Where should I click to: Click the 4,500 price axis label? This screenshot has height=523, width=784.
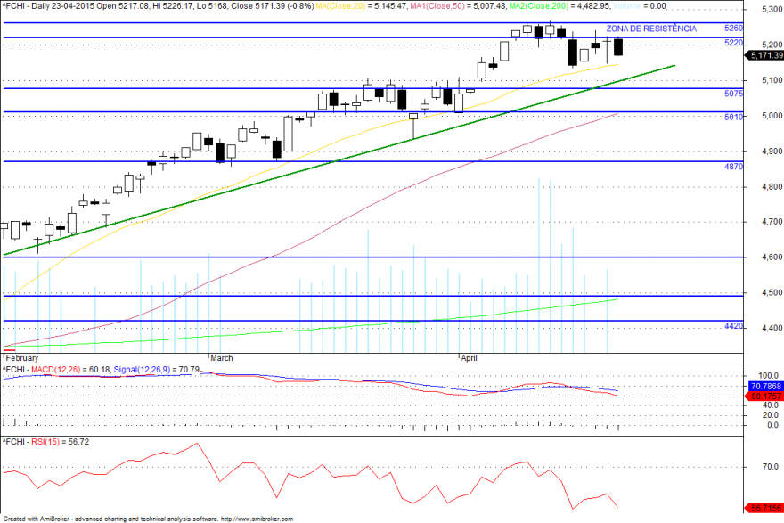coord(772,292)
